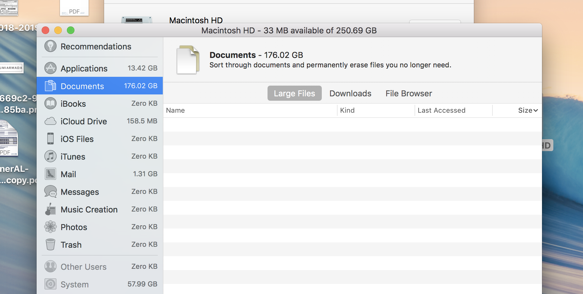Click the Applications sidebar icon
Image resolution: width=583 pixels, height=294 pixels.
tap(50, 68)
